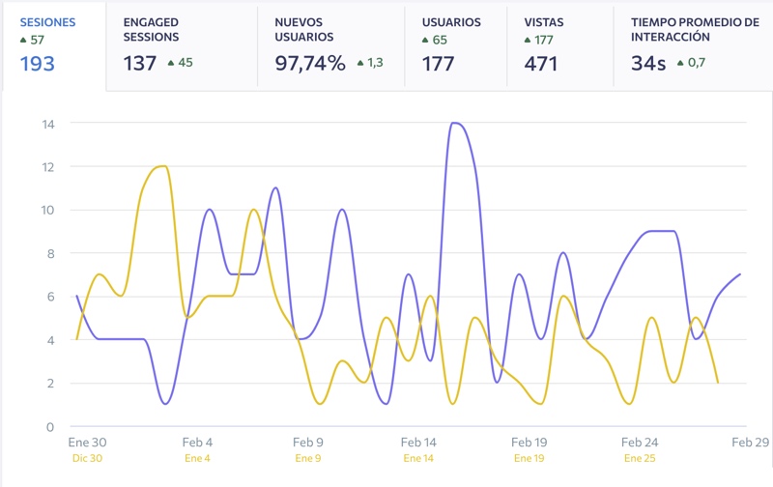Click the Engaged Sessions value 137
The width and height of the screenshot is (773, 487).
tap(140, 63)
